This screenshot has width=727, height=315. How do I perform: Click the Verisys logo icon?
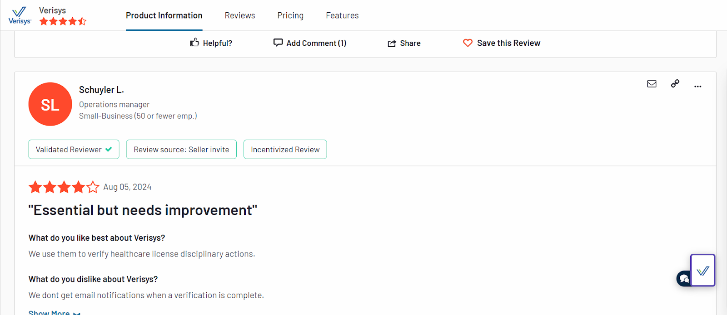pos(20,15)
